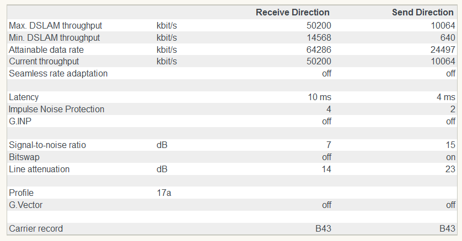
Task: Click the Profile value 17a
Action: click(164, 193)
